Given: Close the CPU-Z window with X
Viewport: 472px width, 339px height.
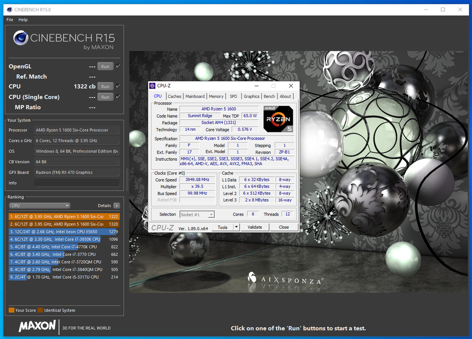Looking at the screenshot, I should tap(291, 86).
